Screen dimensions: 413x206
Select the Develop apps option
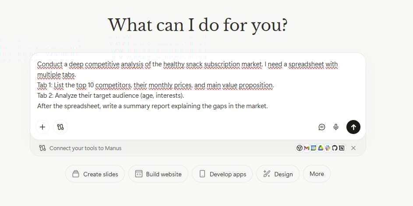222,174
